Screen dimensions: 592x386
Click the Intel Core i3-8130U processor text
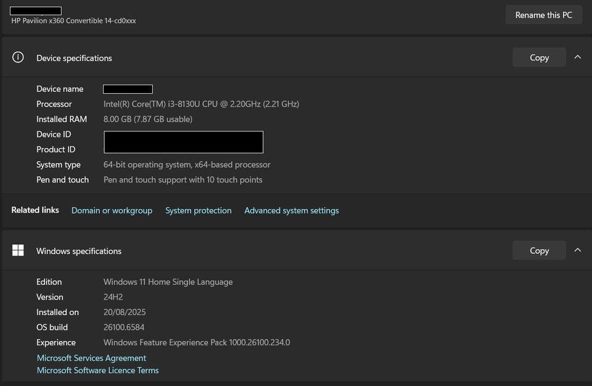[201, 104]
